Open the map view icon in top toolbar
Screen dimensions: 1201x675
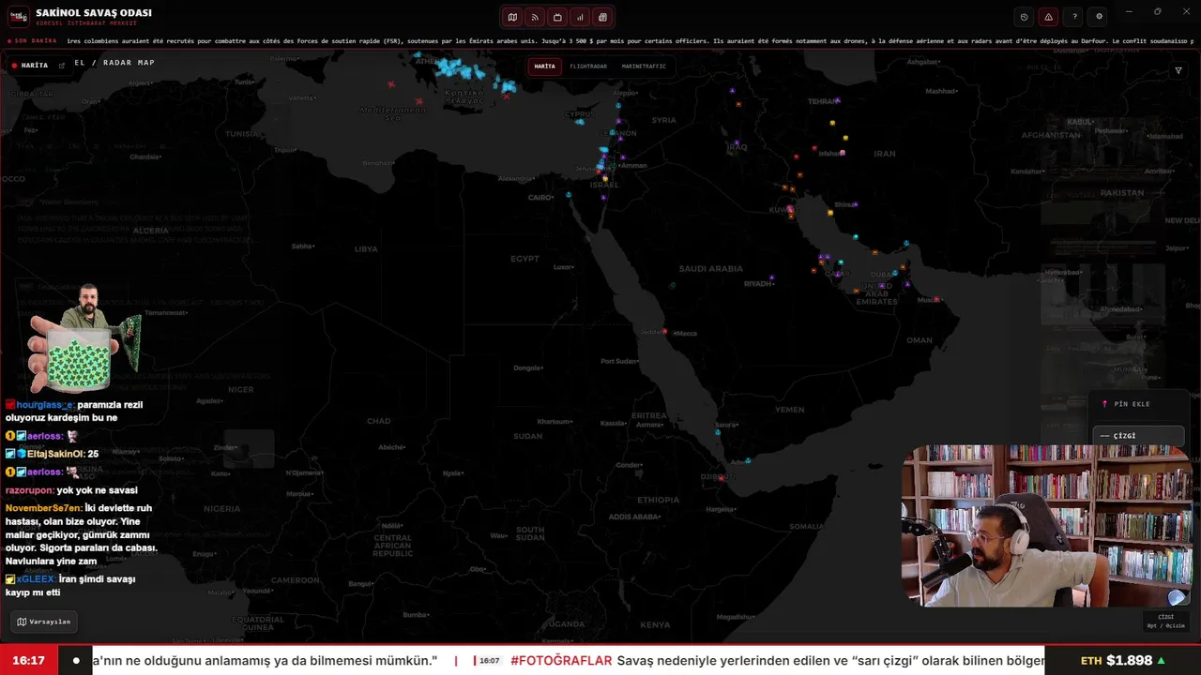tap(512, 17)
